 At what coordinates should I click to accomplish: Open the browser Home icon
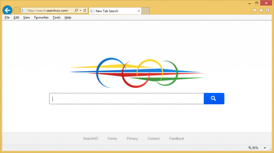coord(254,10)
